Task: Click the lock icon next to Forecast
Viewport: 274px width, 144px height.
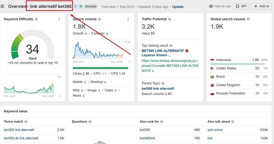Action: click(107, 33)
